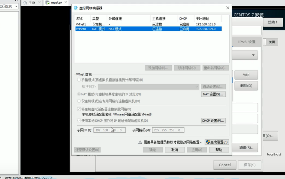The height and width of the screenshot is (179, 285).
Task: Open the 桥接到 dropdown list
Action: (x=149, y=87)
